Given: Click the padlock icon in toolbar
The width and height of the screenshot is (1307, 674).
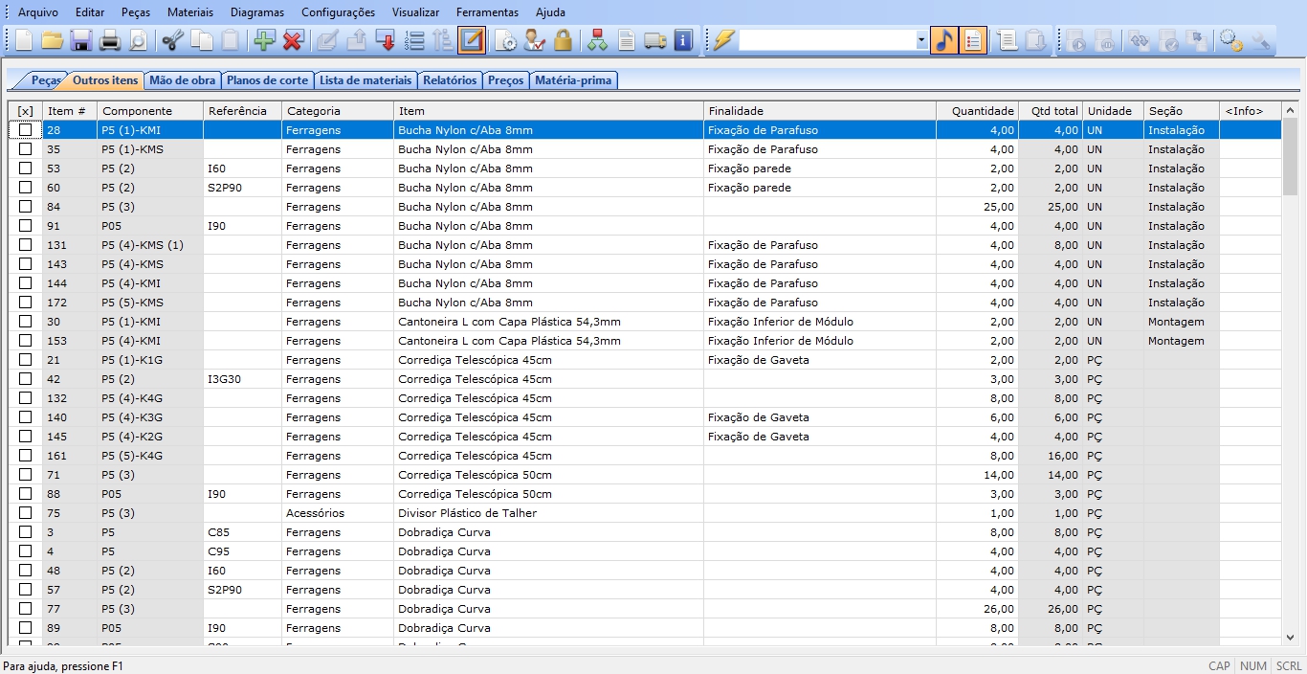Looking at the screenshot, I should (x=564, y=40).
